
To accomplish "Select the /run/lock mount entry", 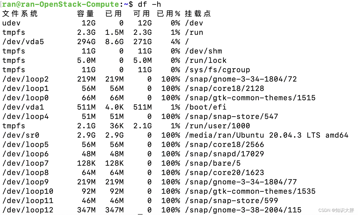I will pos(206,60).
